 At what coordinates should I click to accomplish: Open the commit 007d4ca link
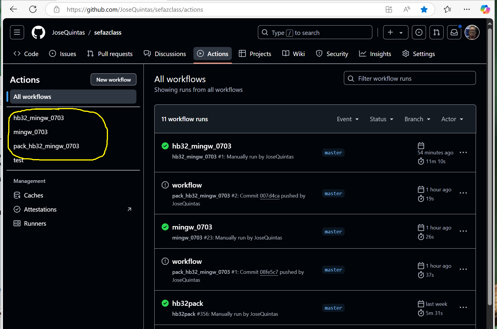[x=270, y=196]
